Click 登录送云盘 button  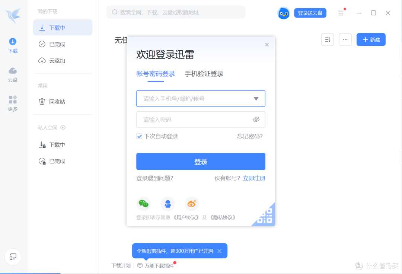coord(310,13)
